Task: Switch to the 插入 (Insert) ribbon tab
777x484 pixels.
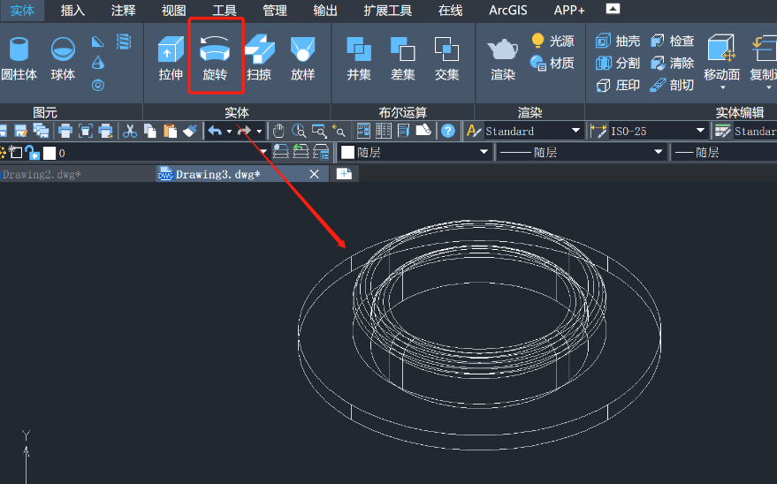Action: 73,11
